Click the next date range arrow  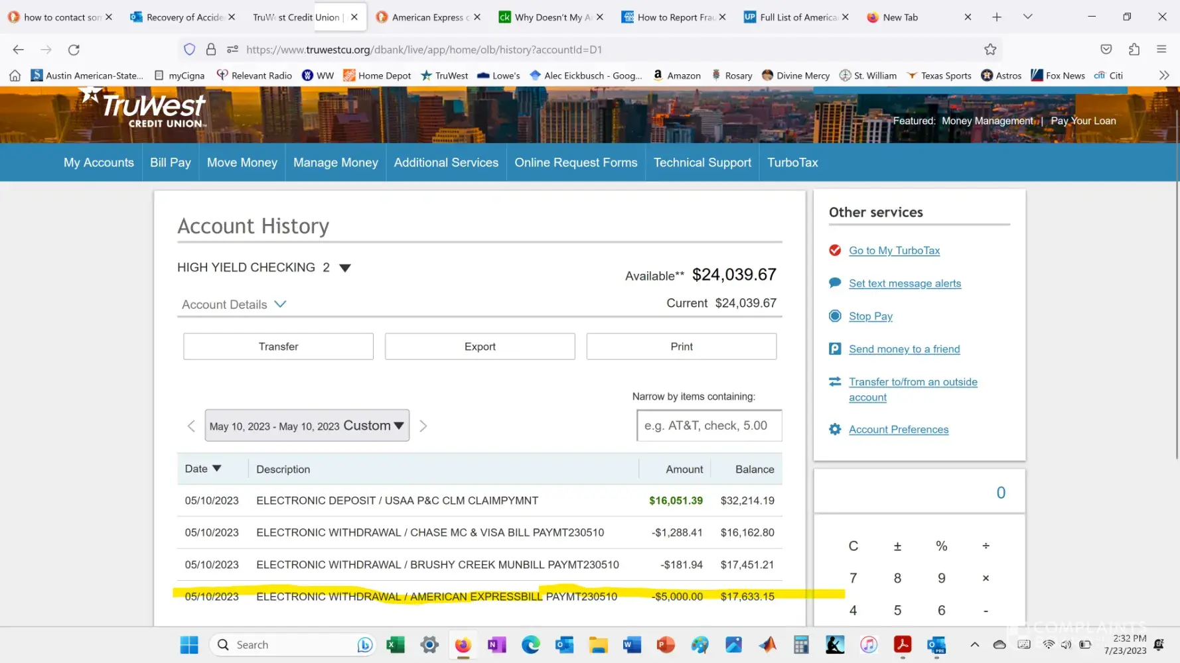click(423, 426)
